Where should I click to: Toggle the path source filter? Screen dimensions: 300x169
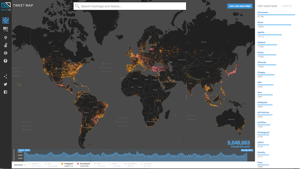[99, 165]
